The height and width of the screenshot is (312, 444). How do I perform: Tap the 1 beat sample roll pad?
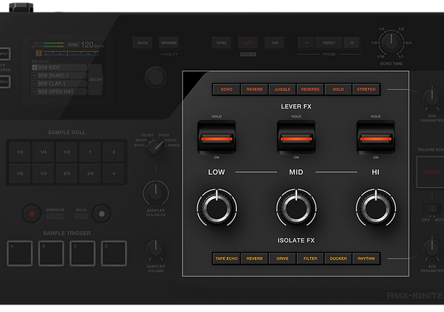pyautogui.click(x=90, y=152)
